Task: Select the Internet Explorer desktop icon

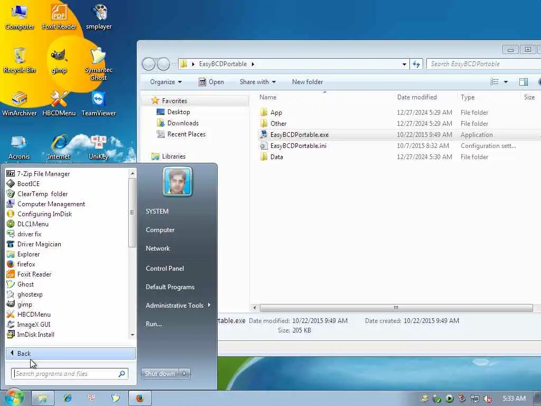Action: 59,148
